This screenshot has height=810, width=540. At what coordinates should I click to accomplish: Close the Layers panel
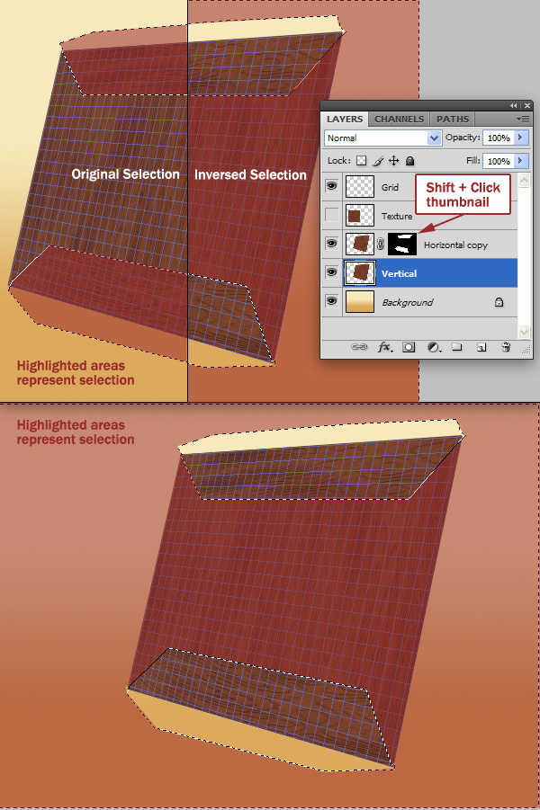527,105
